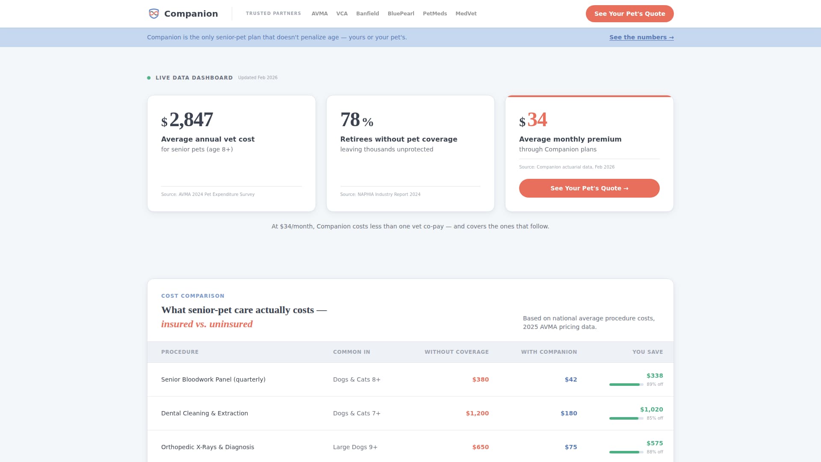The image size is (821, 462).
Task: Click the green live status dot
Action: [149, 78]
